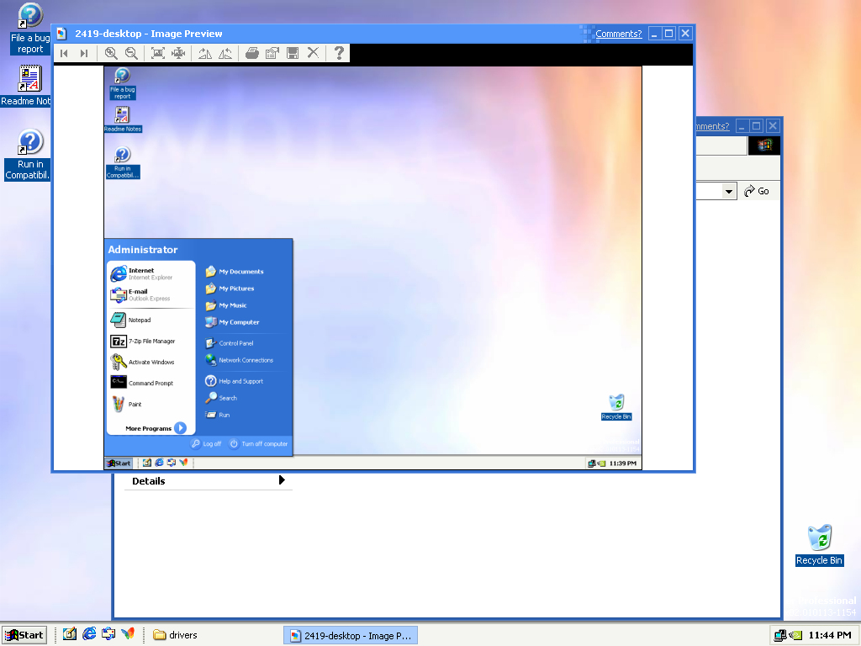Click the Windows flag logo in background window

pos(764,145)
